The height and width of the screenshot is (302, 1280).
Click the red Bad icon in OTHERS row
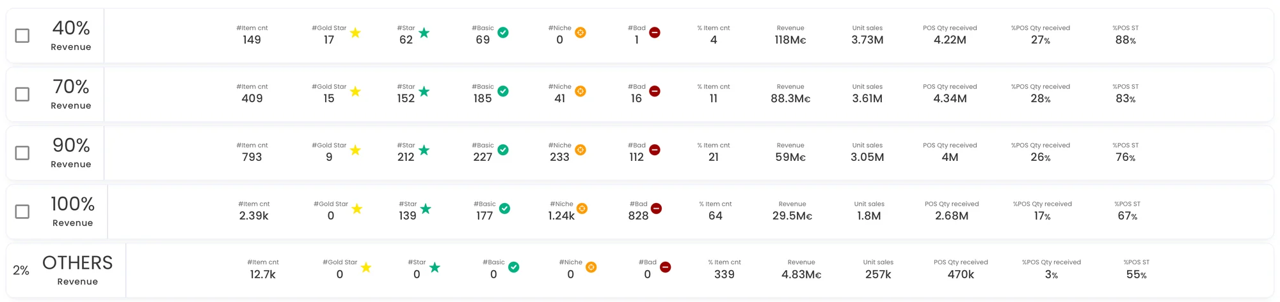[x=666, y=268]
